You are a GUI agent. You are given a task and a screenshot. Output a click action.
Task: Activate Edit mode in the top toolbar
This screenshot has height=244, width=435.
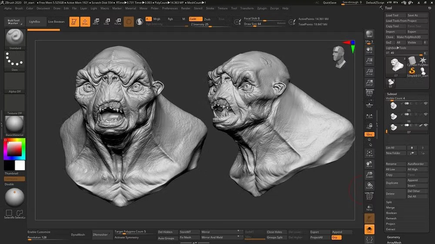point(74,21)
